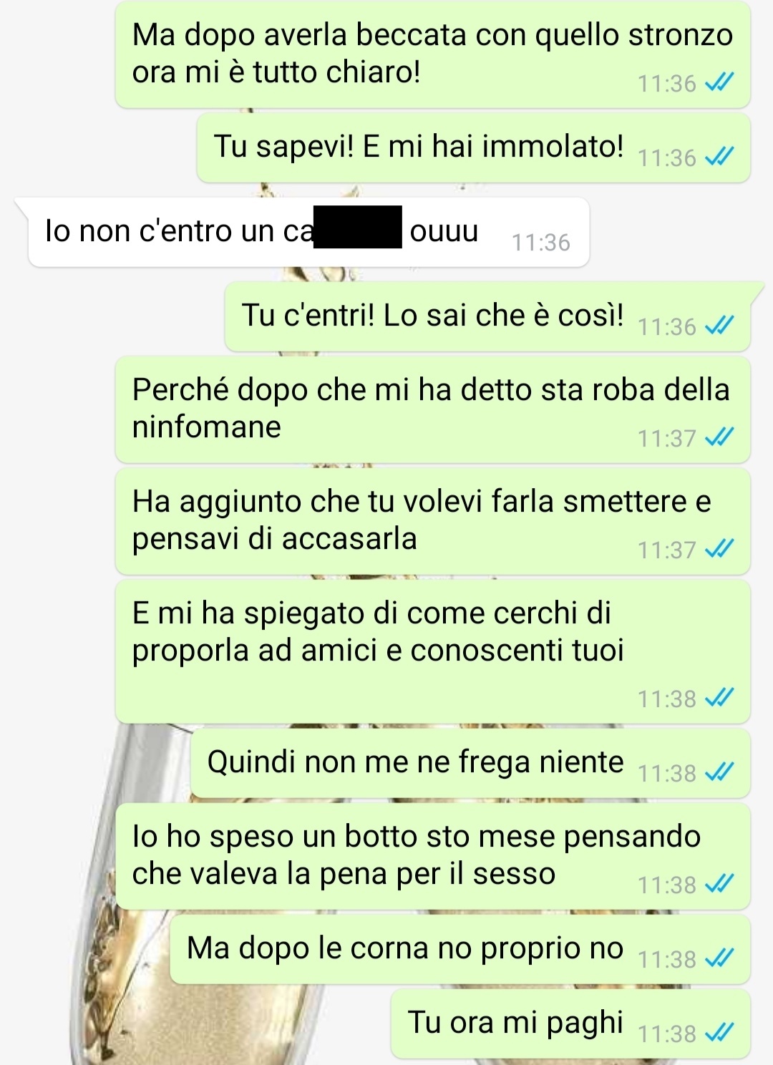Select the 'Perché dopo che mi ha detto' message
The width and height of the screenshot is (773, 1065).
[432, 409]
